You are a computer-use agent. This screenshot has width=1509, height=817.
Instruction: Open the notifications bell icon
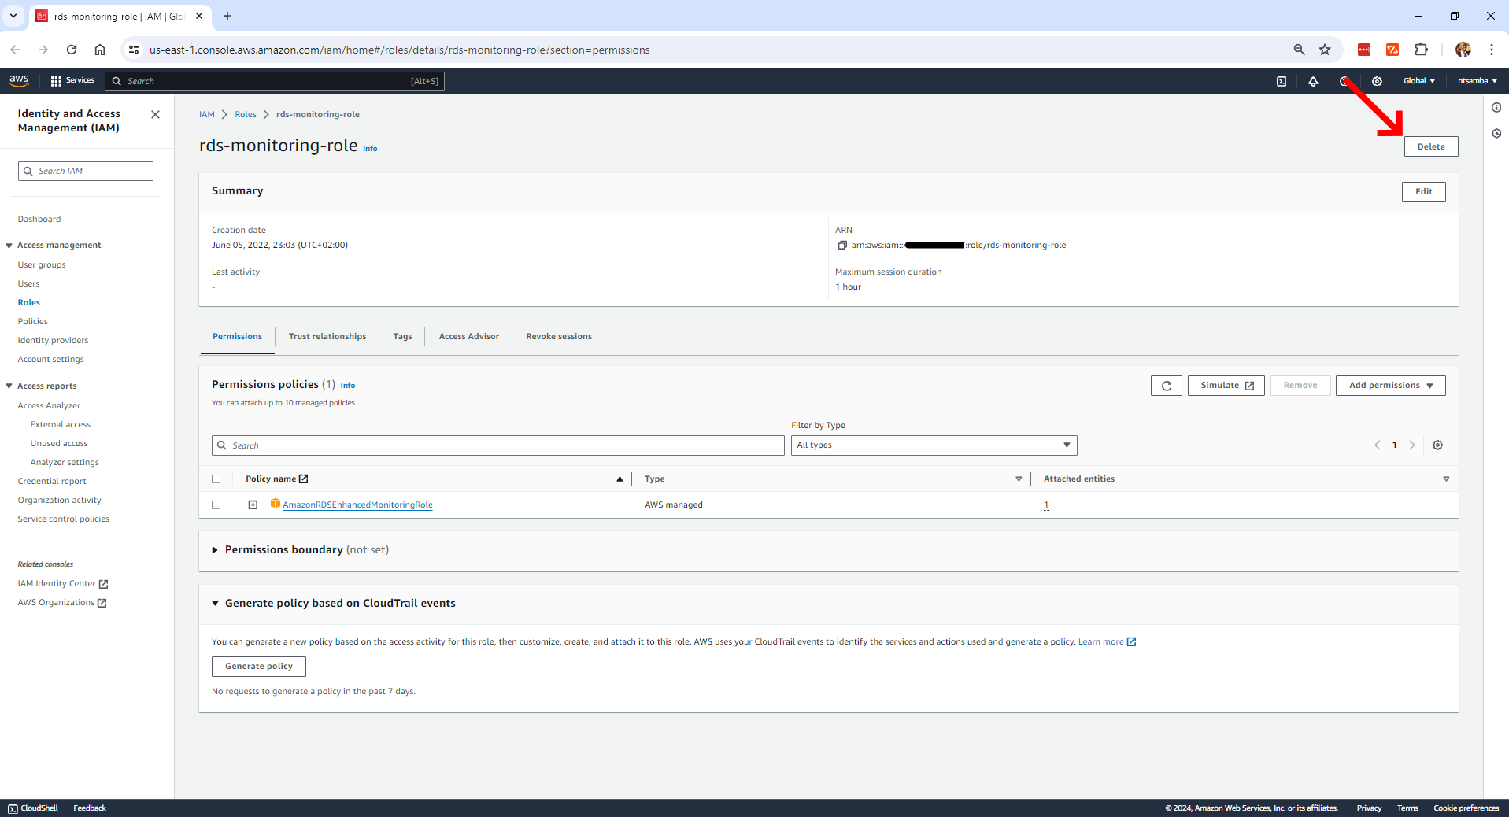pyautogui.click(x=1313, y=81)
